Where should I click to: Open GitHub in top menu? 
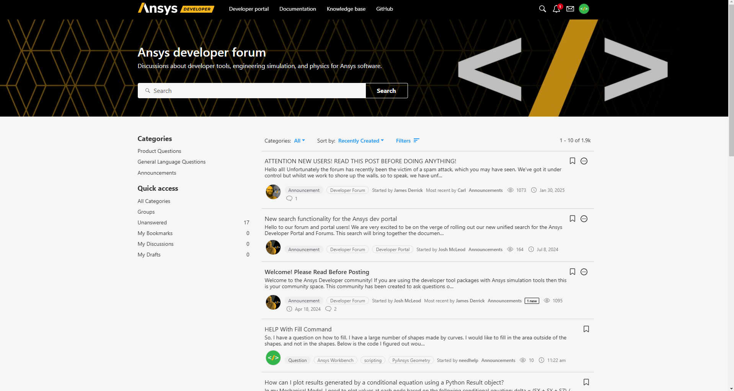coord(385,9)
